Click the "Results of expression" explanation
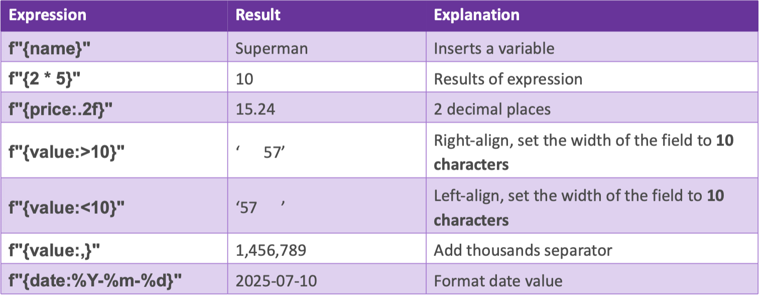 tap(508, 79)
